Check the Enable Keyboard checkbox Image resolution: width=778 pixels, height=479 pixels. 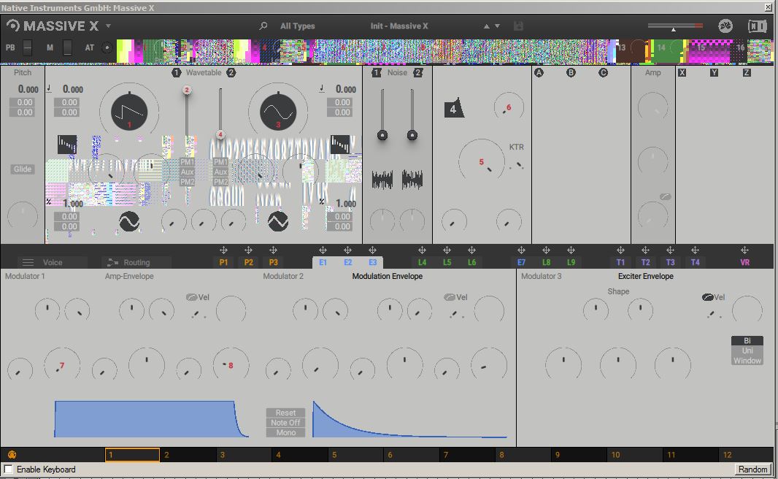click(x=9, y=469)
